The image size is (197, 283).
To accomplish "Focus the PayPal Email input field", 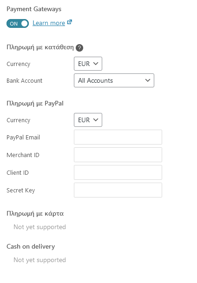I will 118,137.
